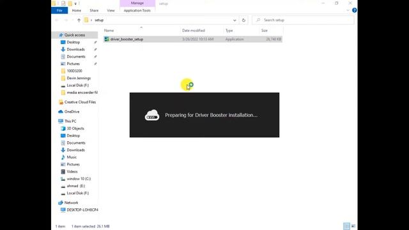Click the Quick access star icon
This screenshot has width=409, height=230.
pos(61,35)
